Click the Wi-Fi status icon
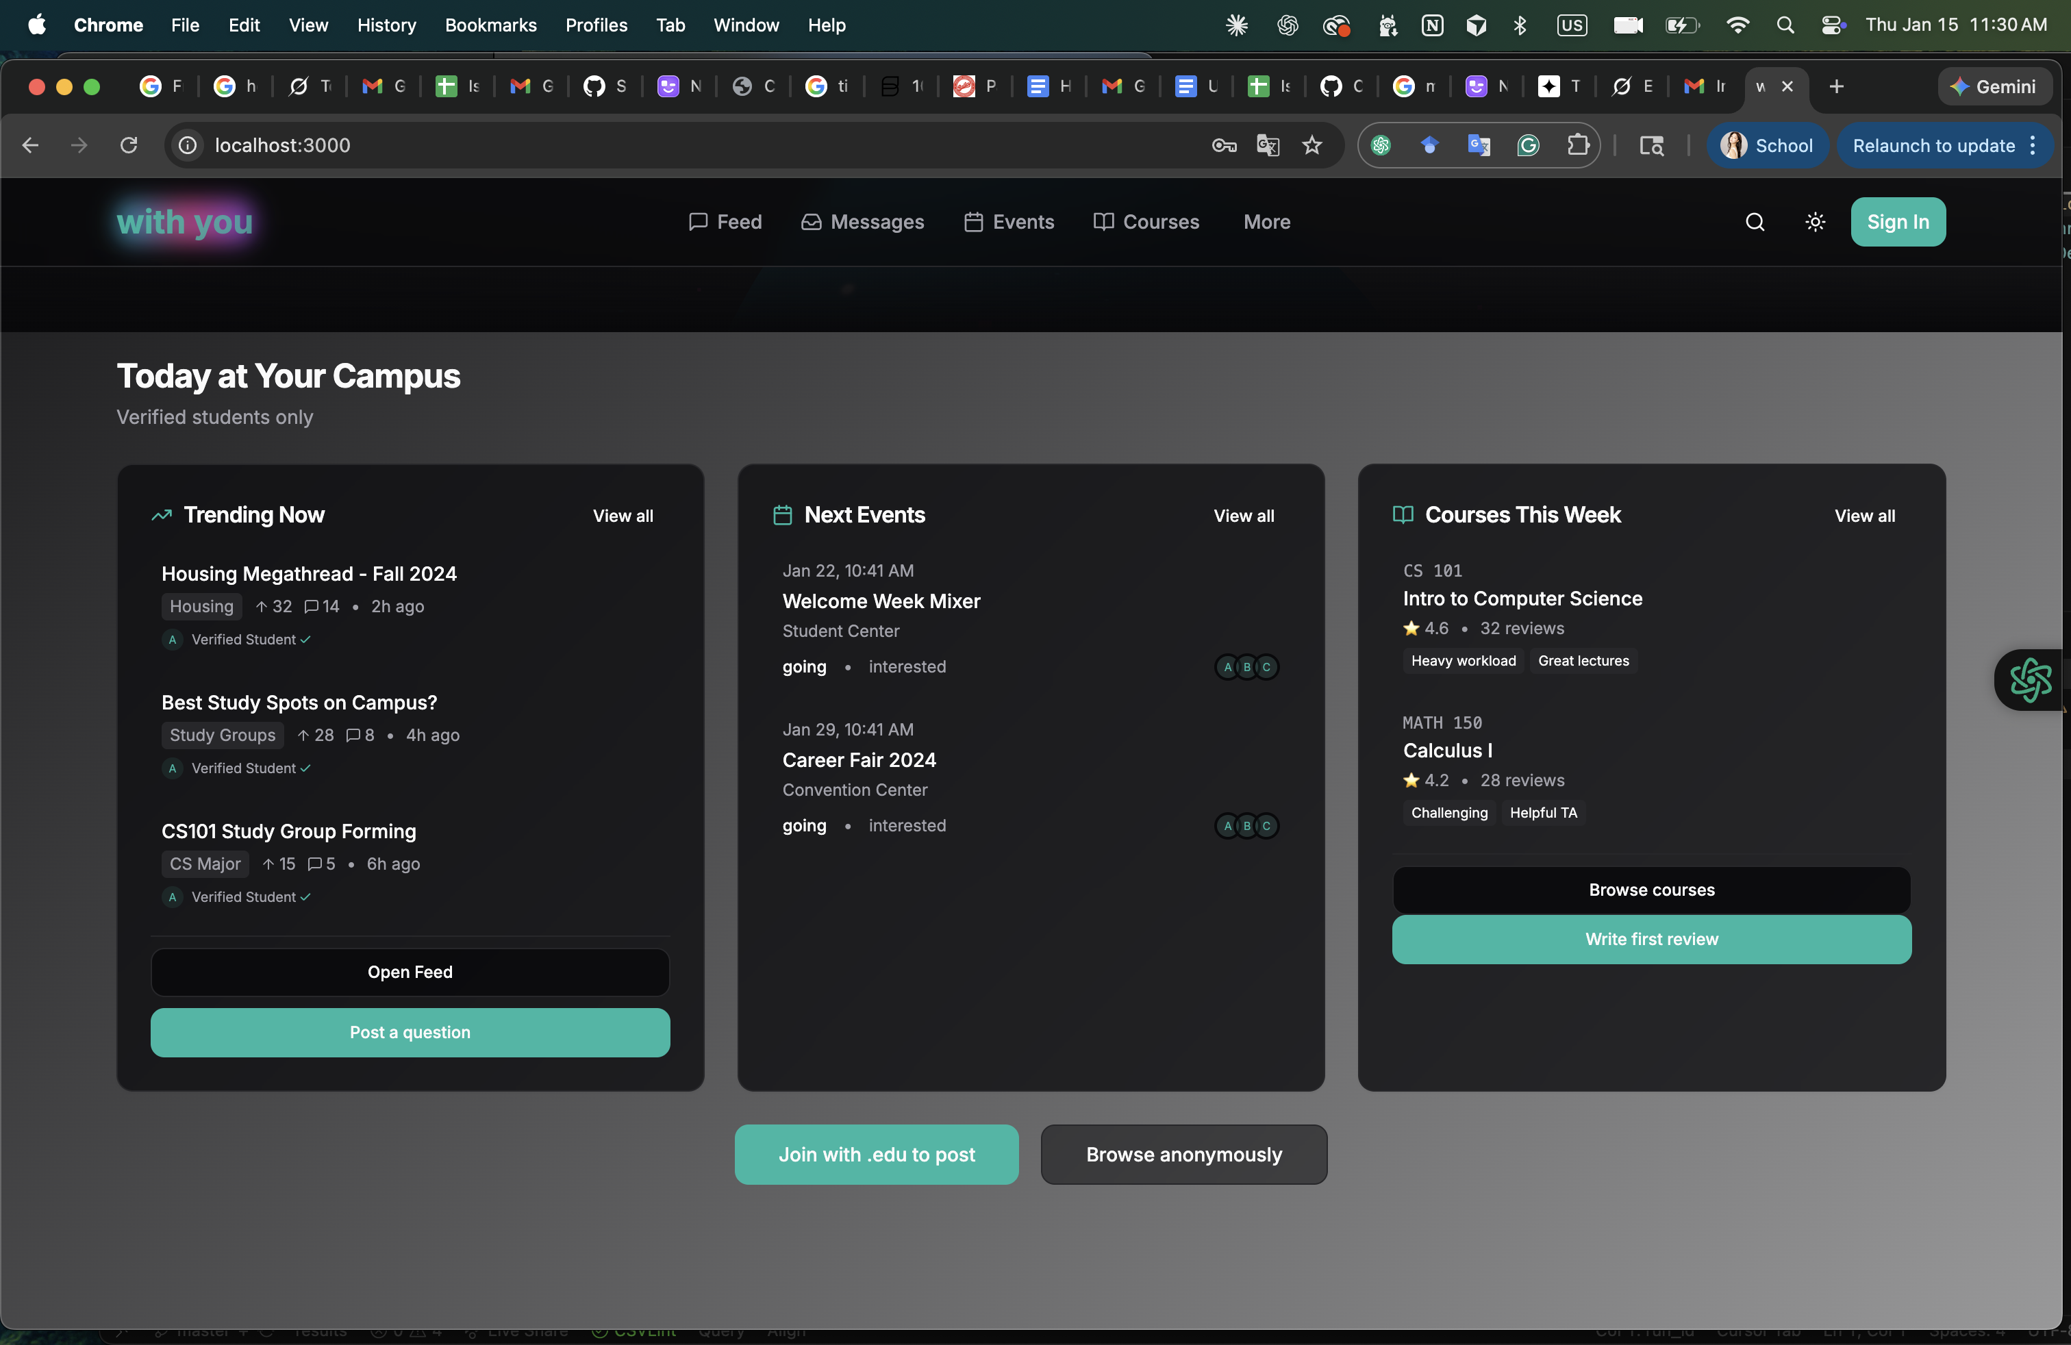Image resolution: width=2071 pixels, height=1345 pixels. pos(1737,25)
